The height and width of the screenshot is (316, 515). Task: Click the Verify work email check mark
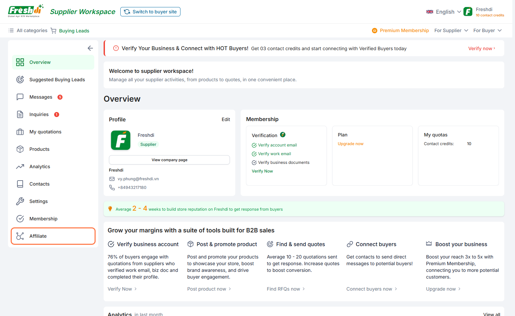coord(254,154)
